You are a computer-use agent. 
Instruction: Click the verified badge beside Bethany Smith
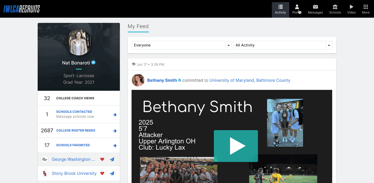pos(180,80)
